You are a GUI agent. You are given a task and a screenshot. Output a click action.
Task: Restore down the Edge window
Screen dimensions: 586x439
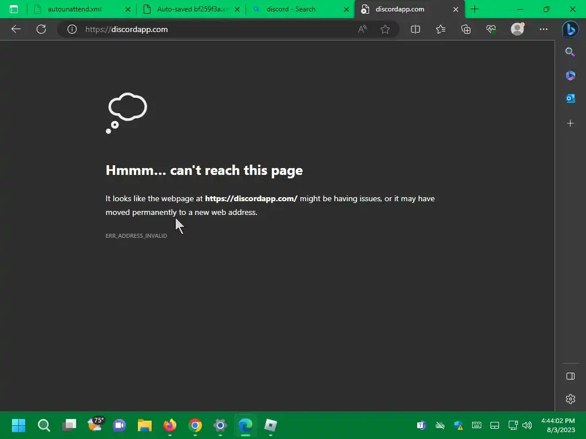547,9
